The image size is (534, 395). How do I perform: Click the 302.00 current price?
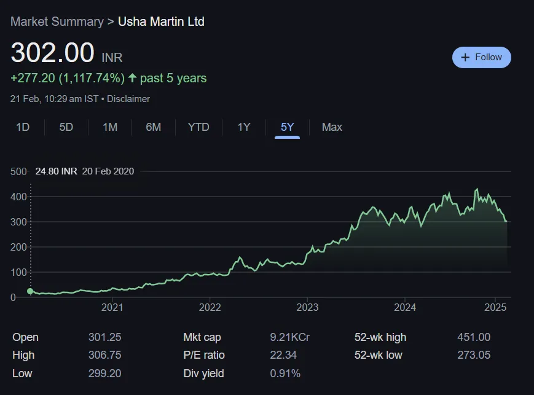pyautogui.click(x=52, y=52)
